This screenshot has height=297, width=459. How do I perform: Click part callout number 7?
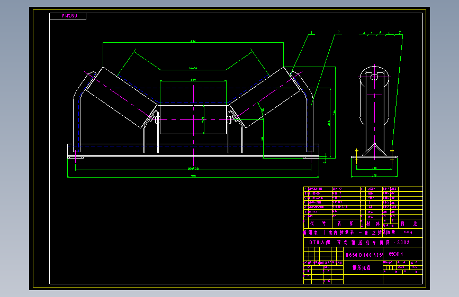[x=400, y=33]
